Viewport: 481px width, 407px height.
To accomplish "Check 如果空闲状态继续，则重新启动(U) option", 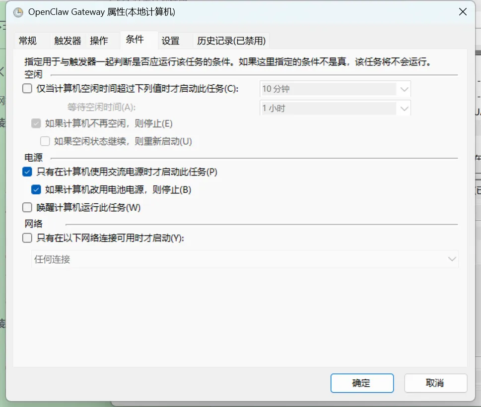I will coord(45,141).
